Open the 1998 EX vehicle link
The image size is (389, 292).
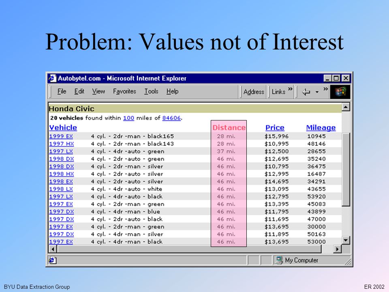[61, 182]
